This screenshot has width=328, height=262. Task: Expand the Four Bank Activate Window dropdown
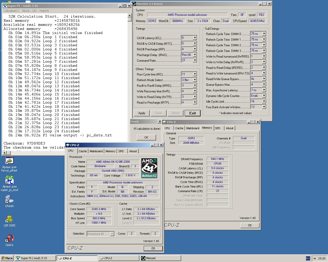point(264,107)
